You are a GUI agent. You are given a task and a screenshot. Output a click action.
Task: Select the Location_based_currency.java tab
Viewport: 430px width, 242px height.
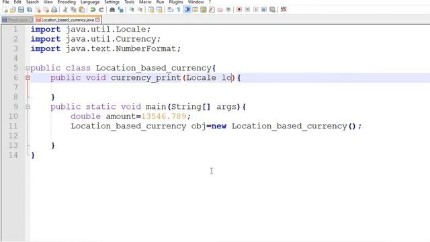(67, 19)
